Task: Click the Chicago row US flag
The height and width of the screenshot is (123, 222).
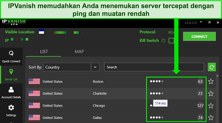Action: (x=34, y=106)
